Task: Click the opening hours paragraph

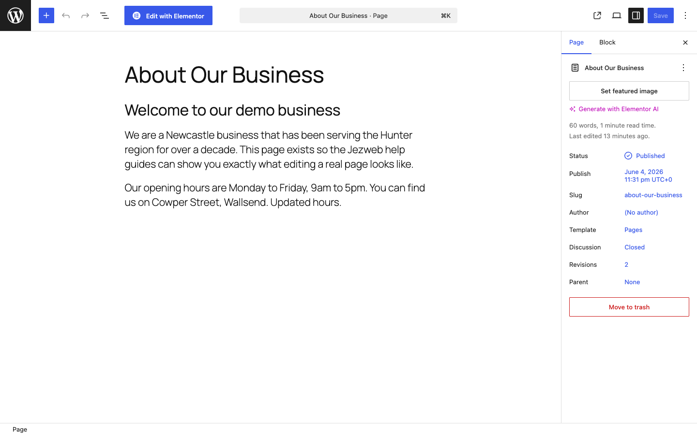Action: [274, 195]
